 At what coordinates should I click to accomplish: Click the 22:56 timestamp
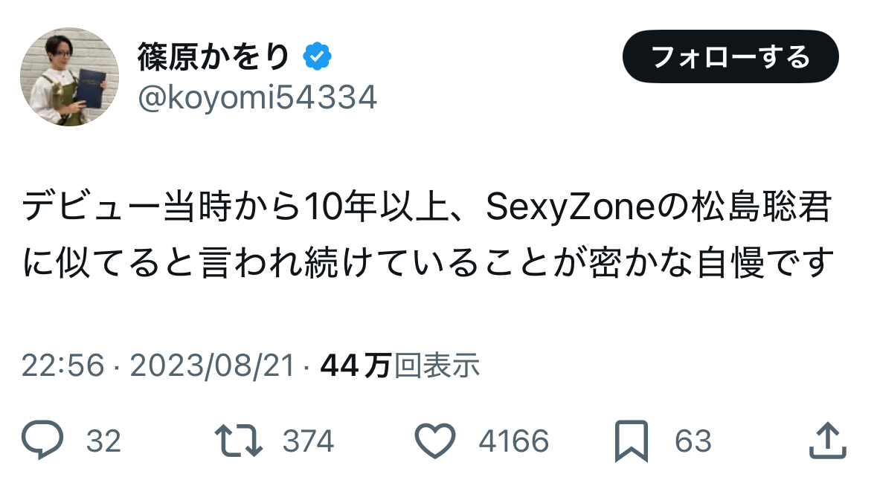pyautogui.click(x=63, y=366)
